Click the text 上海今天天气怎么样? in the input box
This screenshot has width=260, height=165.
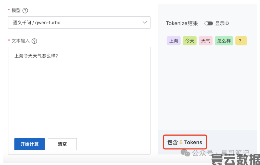coord(36,56)
